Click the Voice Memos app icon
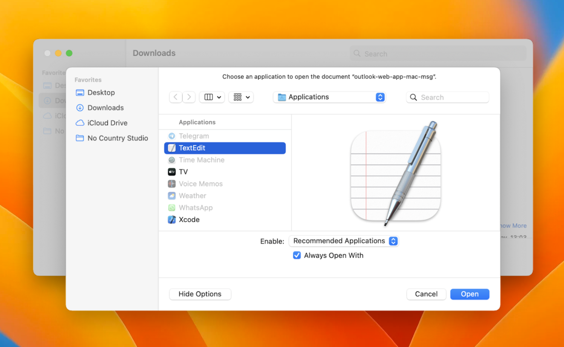Image resolution: width=564 pixels, height=347 pixels. [x=172, y=184]
